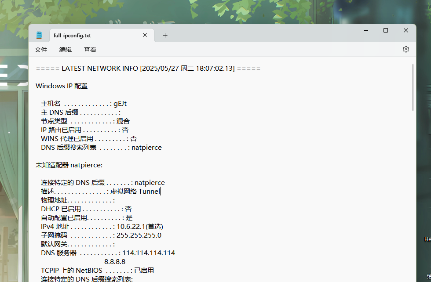Click the 自动配置已启用 line

point(87,218)
